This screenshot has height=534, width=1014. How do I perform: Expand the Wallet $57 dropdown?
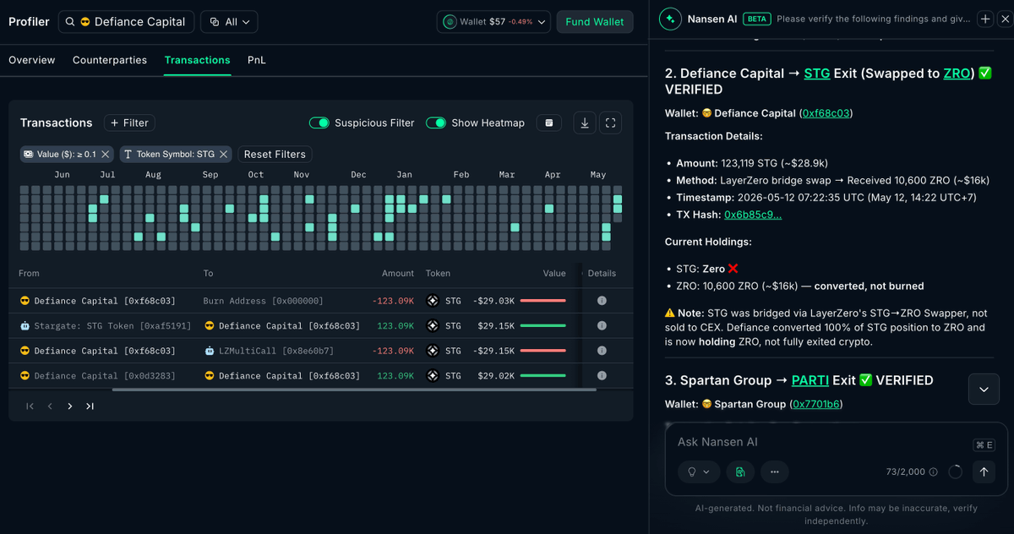coord(493,22)
